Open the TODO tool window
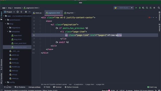 pos(47,87)
